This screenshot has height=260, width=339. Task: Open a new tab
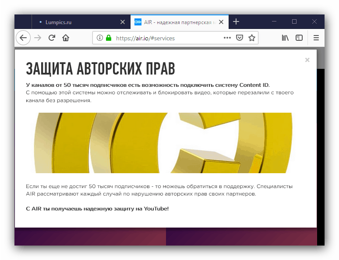(x=236, y=21)
